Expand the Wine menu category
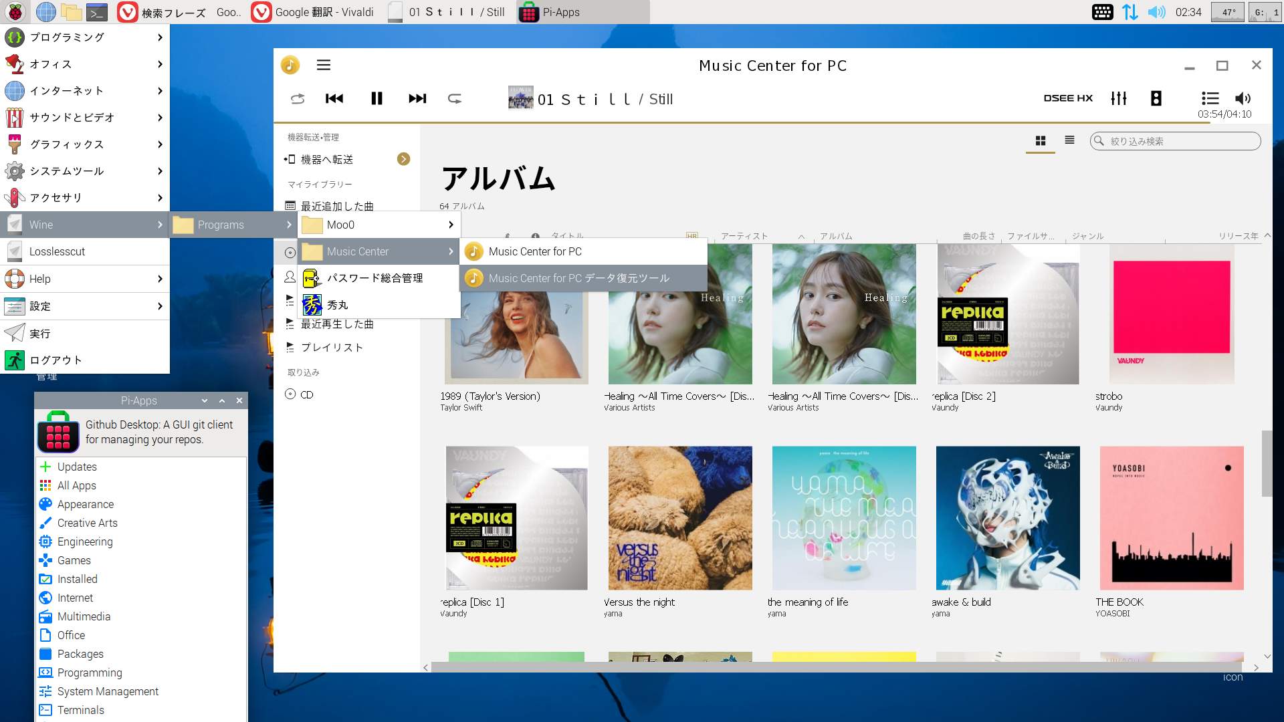This screenshot has height=722, width=1284. [84, 225]
